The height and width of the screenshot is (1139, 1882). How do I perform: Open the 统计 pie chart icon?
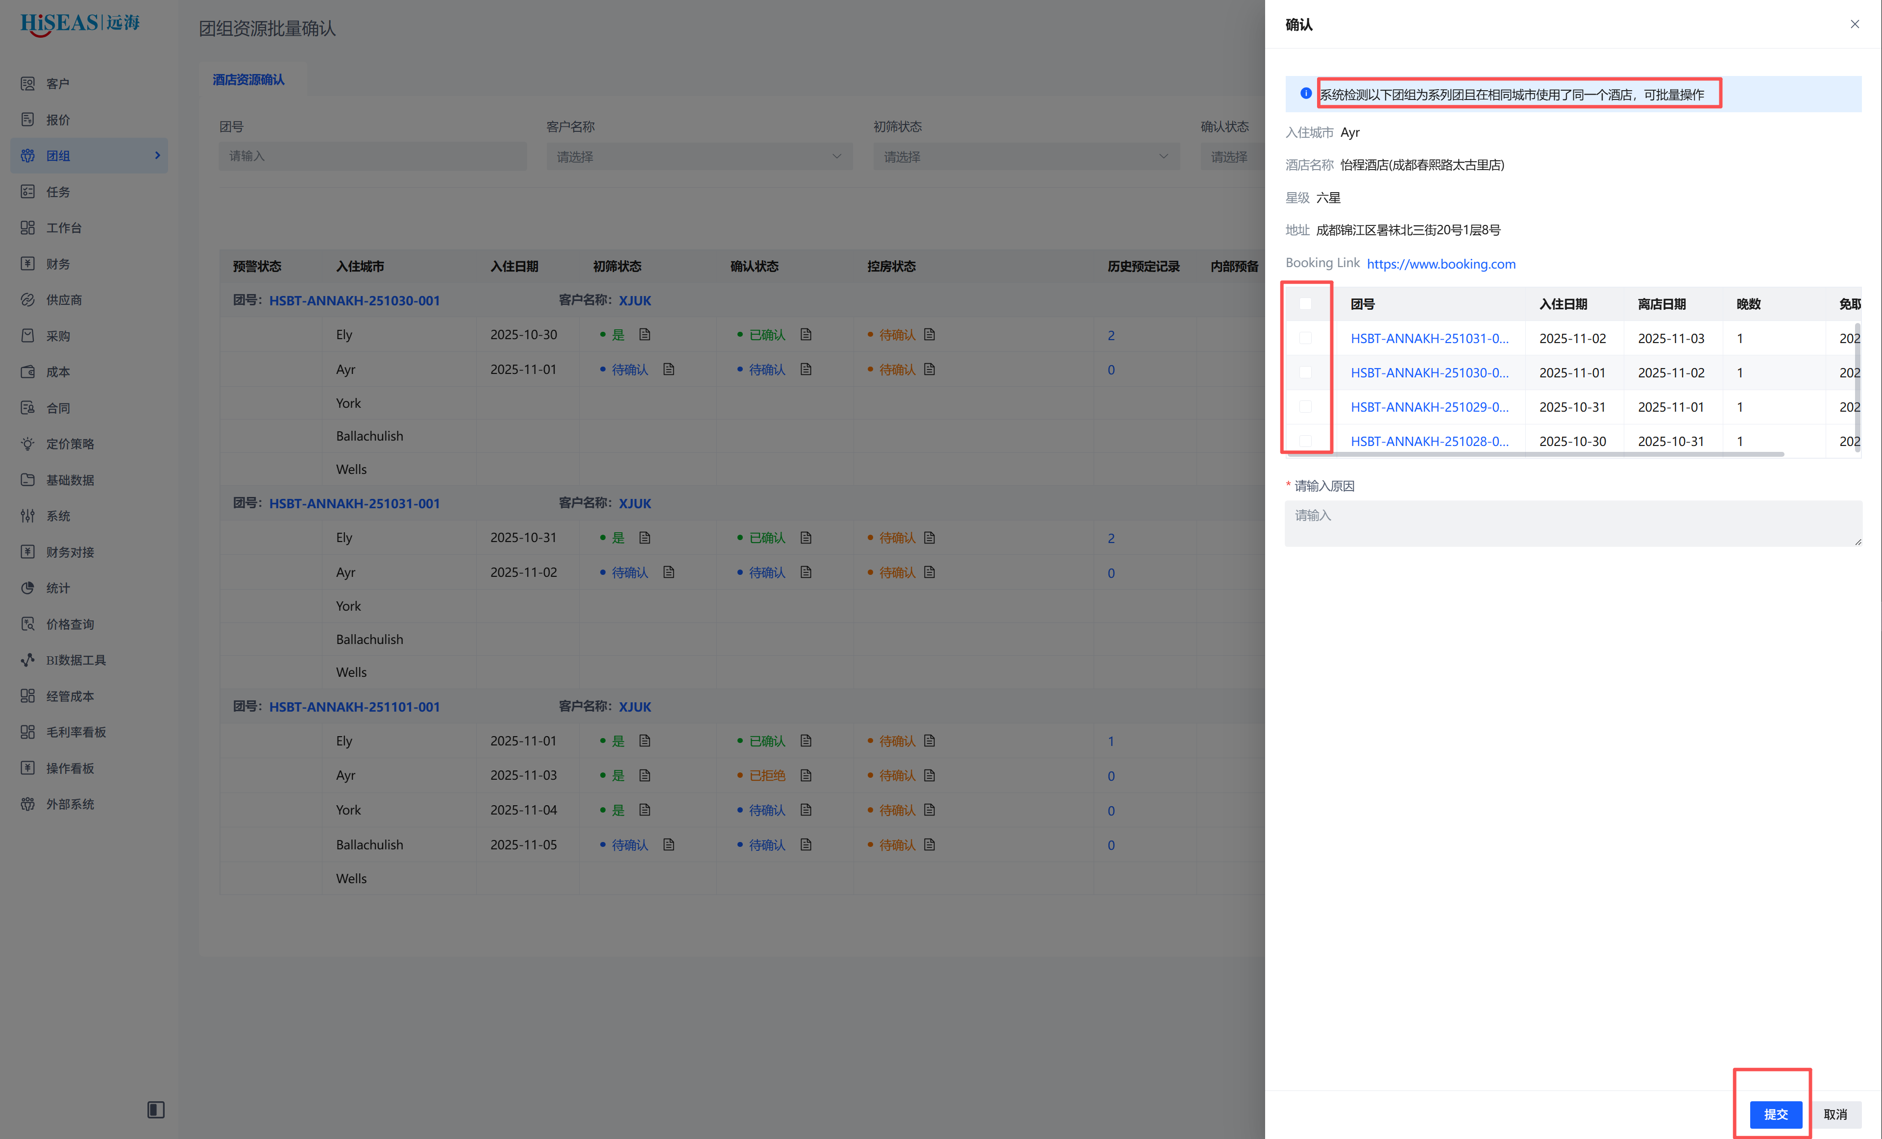[27, 588]
